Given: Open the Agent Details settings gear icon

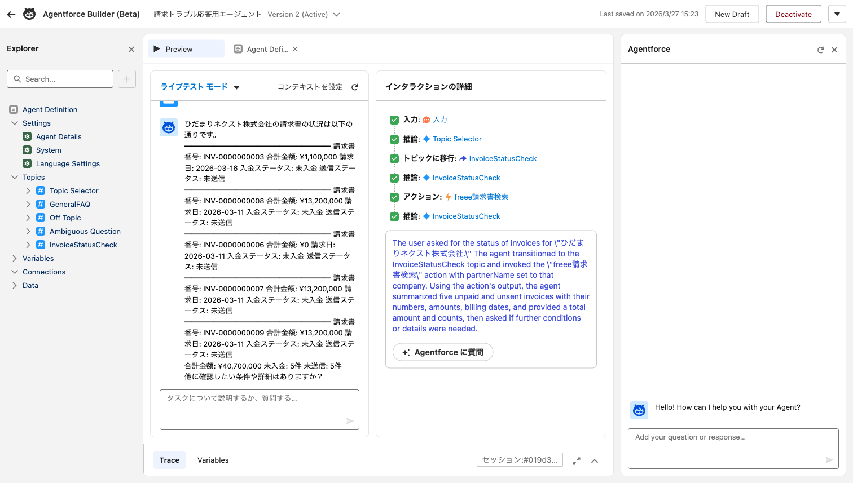Looking at the screenshot, I should click(x=27, y=136).
